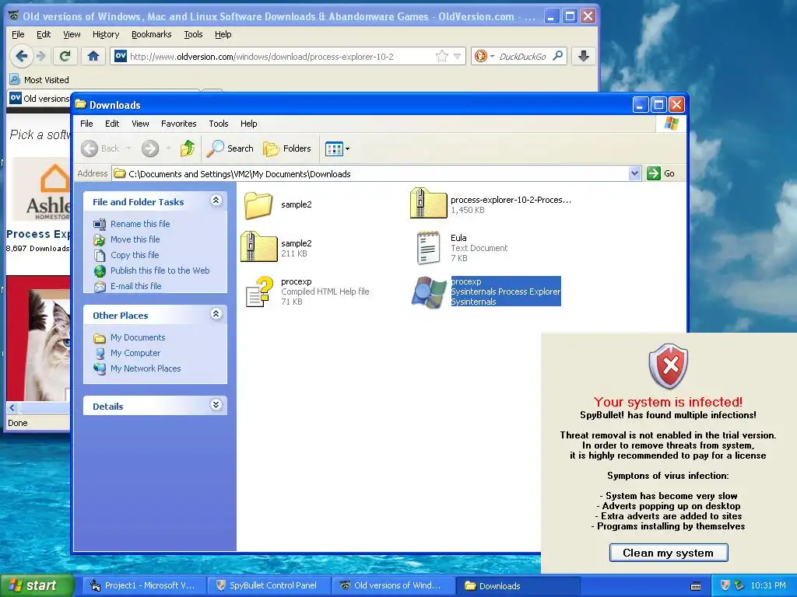Screen dimensions: 797x597
Task: Select the sample2 zip archive (211 KB)
Action: [x=258, y=246]
